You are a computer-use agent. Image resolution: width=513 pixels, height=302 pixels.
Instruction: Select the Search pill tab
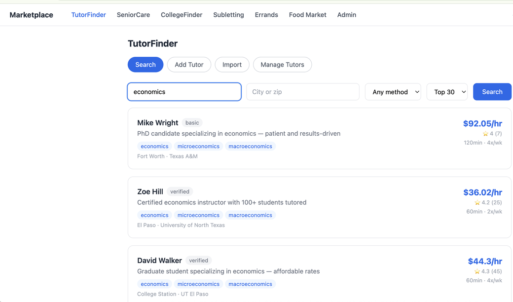146,65
